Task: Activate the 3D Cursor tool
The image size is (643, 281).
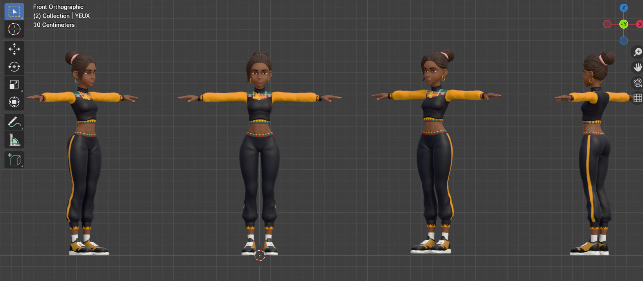Action: click(x=14, y=29)
